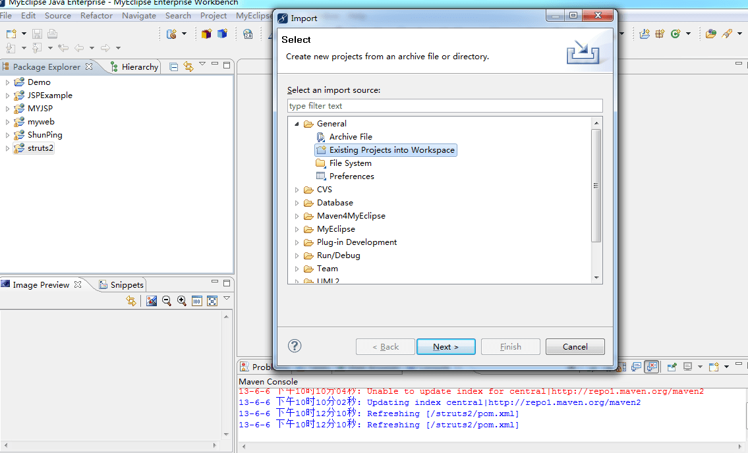Select Existing Projects into Workspace
The image size is (748, 453).
pyautogui.click(x=386, y=149)
